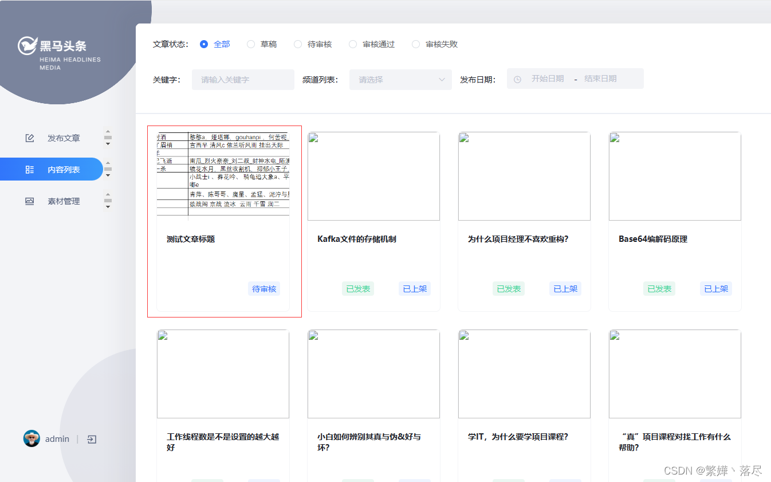Click the 文章状态 label
The height and width of the screenshot is (482, 771).
[170, 44]
